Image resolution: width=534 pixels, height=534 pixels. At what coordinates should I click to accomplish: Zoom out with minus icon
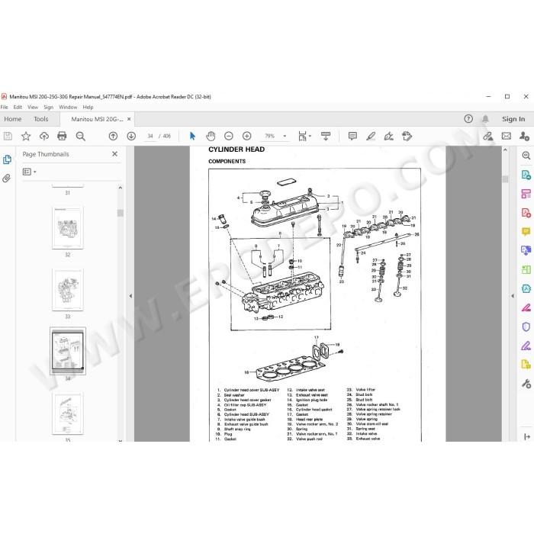coord(229,137)
